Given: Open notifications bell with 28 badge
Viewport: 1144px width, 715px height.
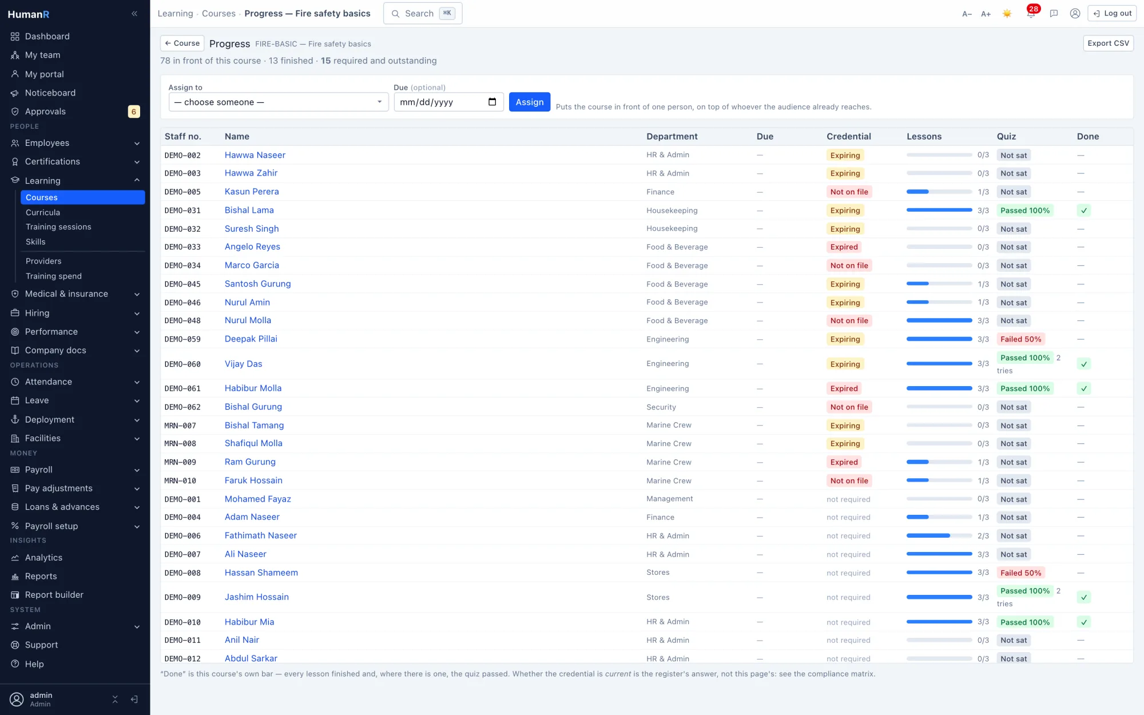Looking at the screenshot, I should [x=1031, y=13].
